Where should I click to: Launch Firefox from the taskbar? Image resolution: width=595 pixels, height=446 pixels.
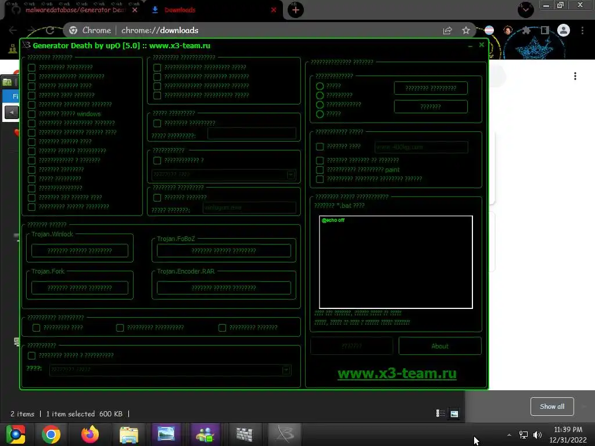tap(90, 434)
